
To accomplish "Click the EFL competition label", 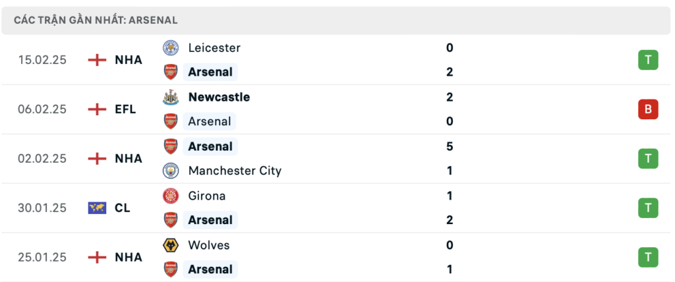I will tap(125, 109).
